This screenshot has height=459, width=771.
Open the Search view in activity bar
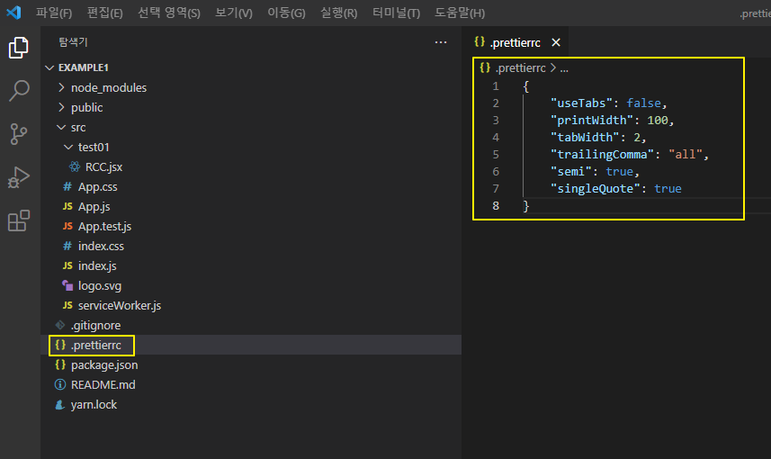[19, 91]
